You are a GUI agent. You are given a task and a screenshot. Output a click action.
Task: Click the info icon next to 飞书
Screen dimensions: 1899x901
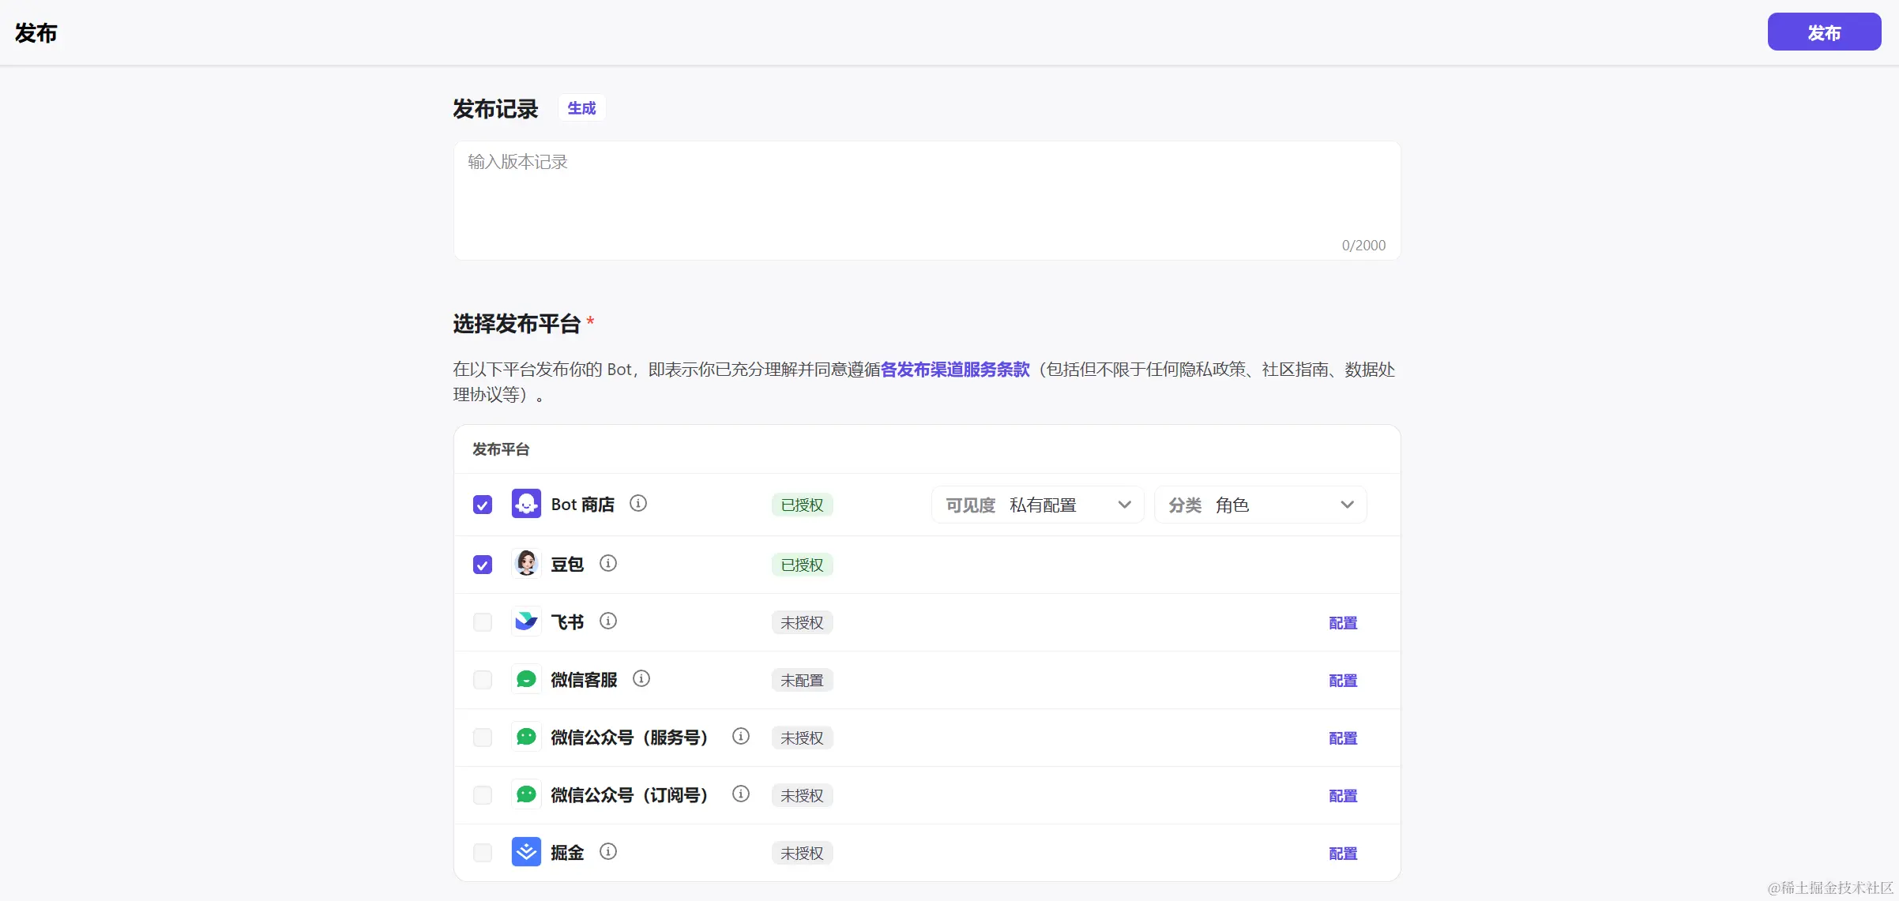click(607, 621)
